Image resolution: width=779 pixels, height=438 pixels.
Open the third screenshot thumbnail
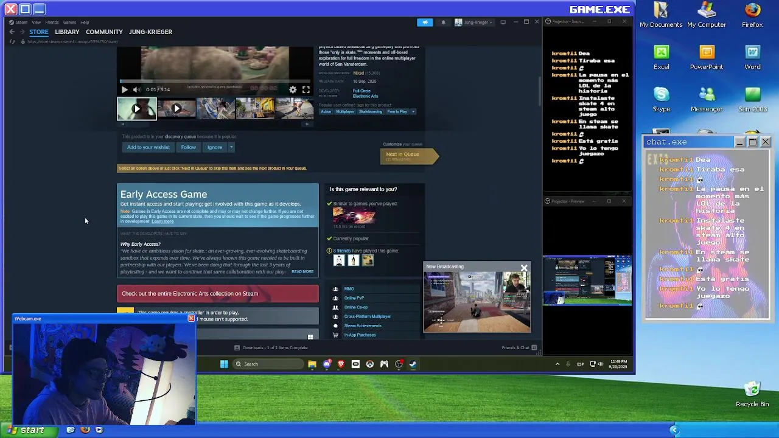pyautogui.click(x=215, y=109)
